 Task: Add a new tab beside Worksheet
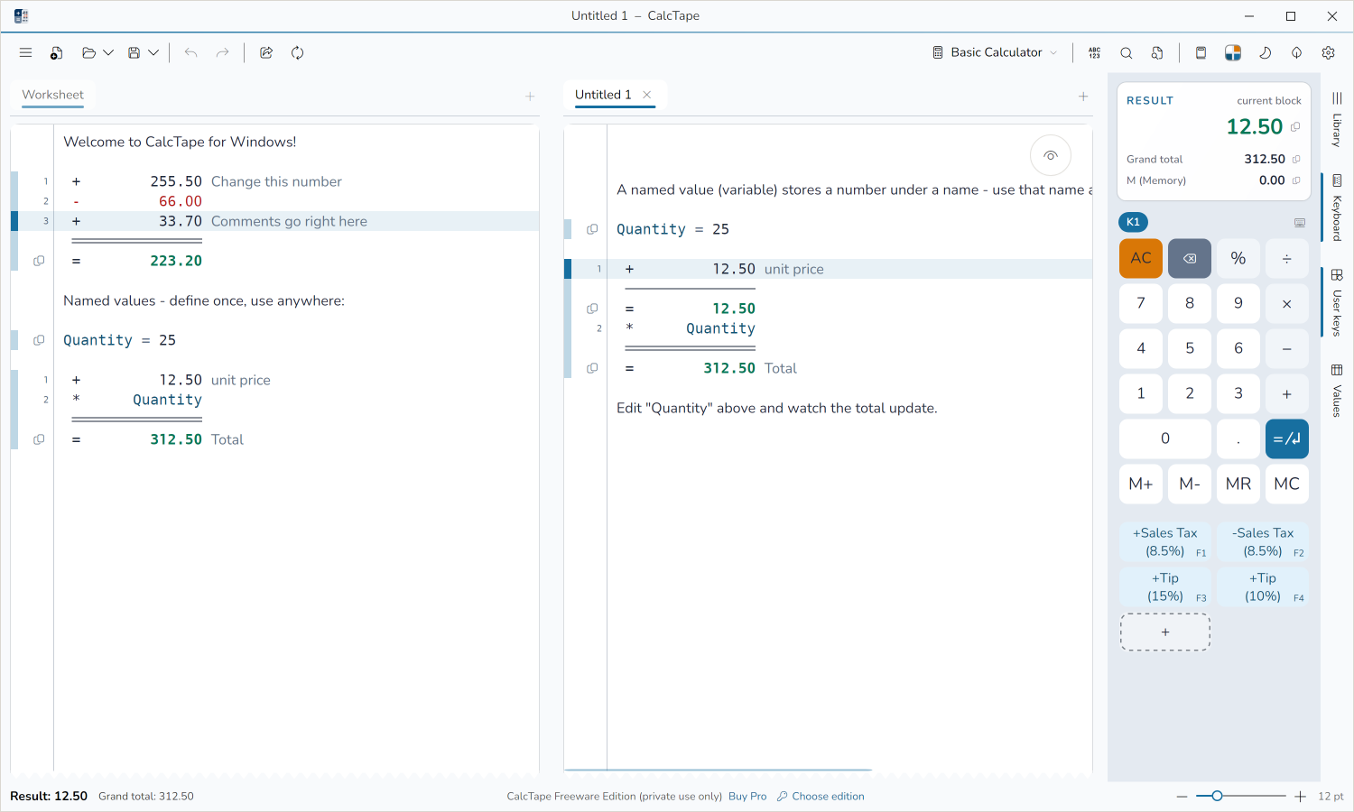530,97
